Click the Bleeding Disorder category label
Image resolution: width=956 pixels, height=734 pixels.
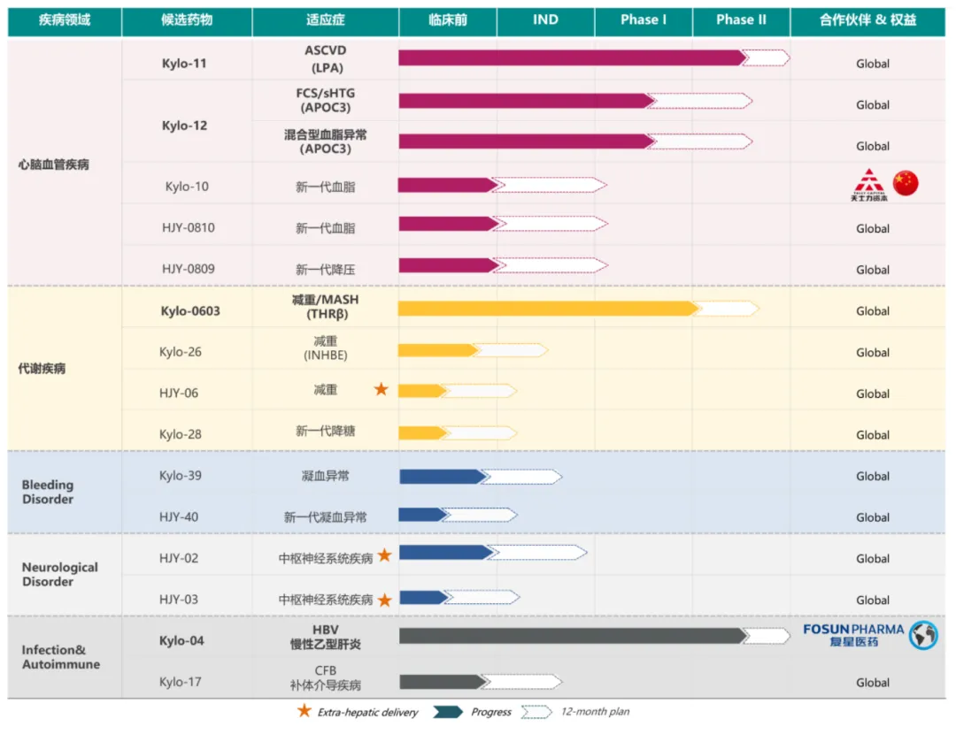point(48,493)
